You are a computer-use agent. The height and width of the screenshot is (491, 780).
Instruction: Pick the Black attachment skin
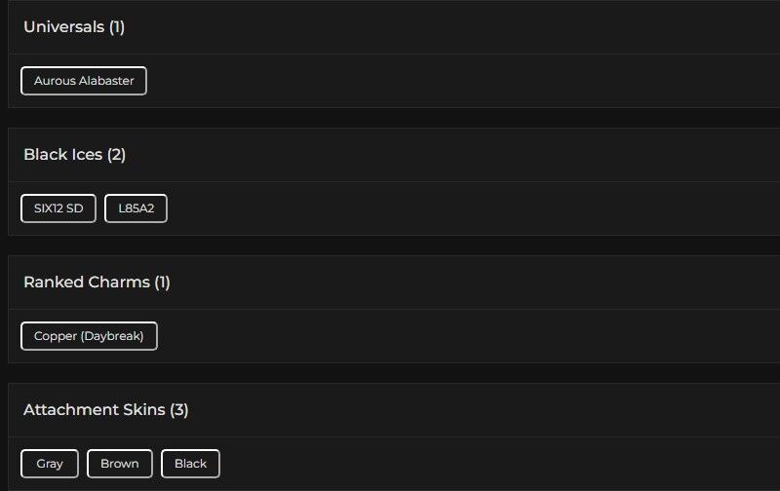click(190, 464)
